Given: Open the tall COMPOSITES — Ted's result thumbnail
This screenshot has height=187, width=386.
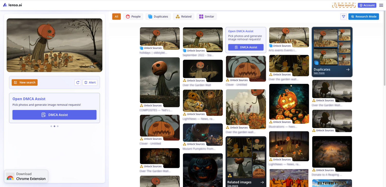Looking at the screenshot, I should point(160,82).
